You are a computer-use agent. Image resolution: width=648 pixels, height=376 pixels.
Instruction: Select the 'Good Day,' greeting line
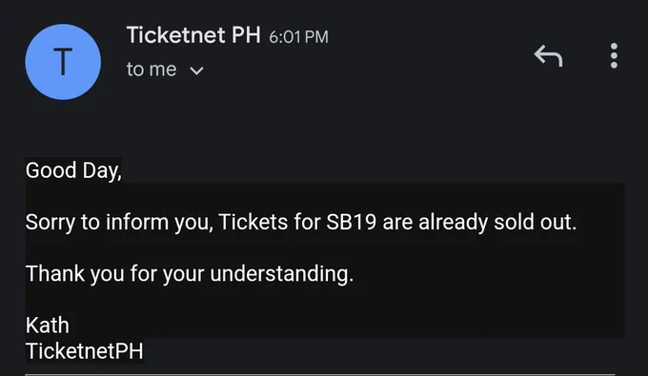pyautogui.click(x=73, y=170)
